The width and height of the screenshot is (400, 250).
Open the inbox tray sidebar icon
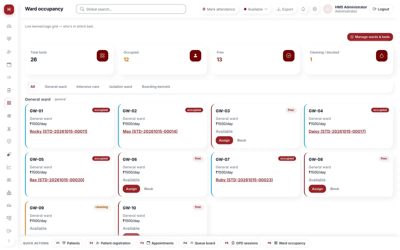(x=9, y=205)
